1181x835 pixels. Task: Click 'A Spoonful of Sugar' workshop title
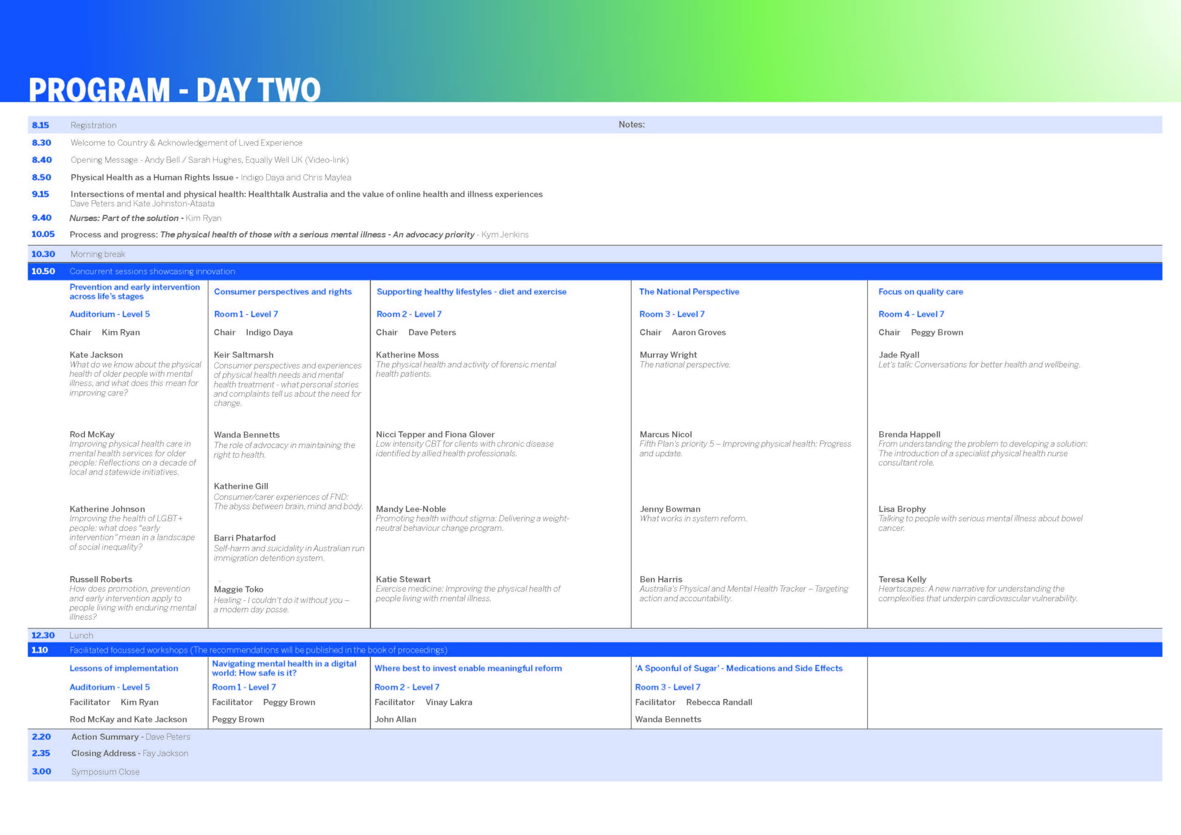point(739,668)
